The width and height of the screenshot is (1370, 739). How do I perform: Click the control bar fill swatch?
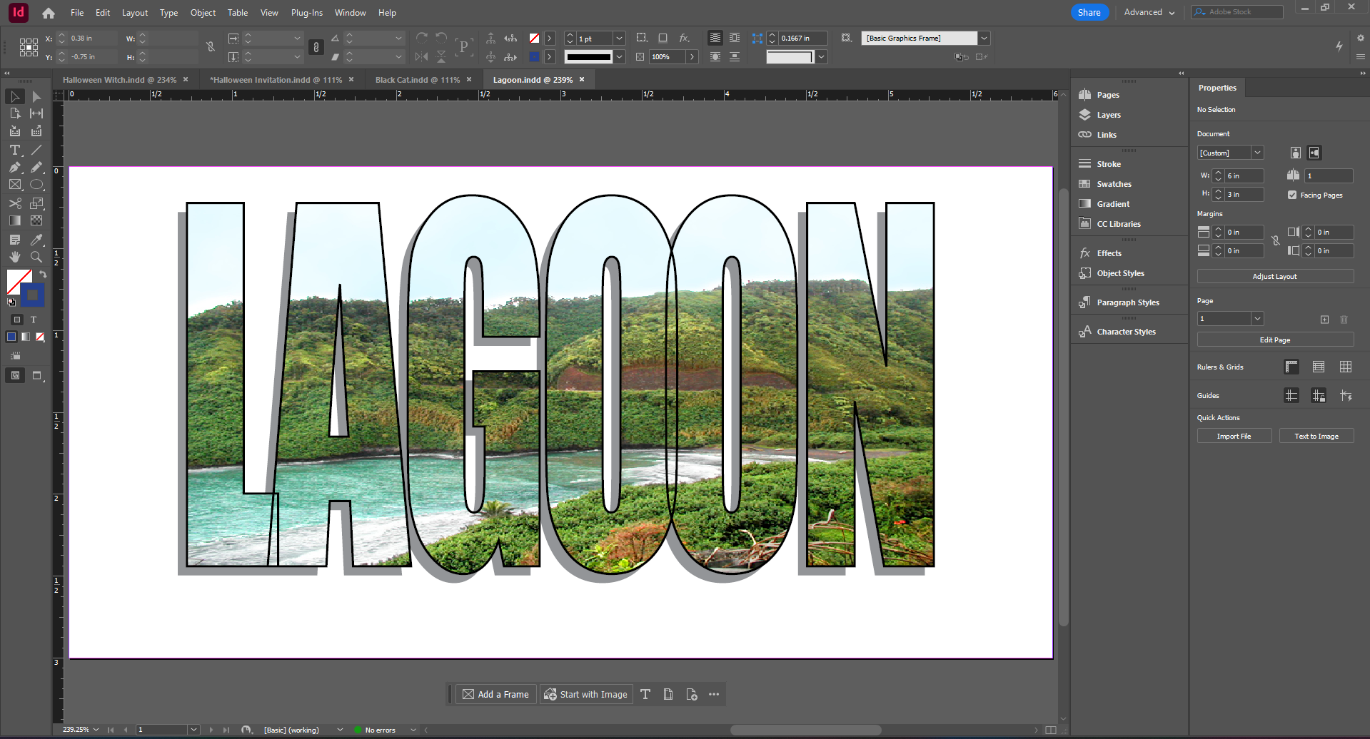[534, 39]
